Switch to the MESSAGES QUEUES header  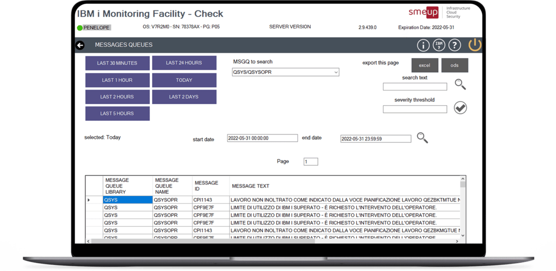click(123, 45)
